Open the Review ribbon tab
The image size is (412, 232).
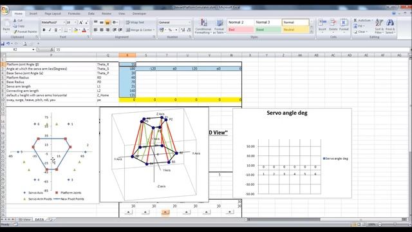pyautogui.click(x=106, y=14)
